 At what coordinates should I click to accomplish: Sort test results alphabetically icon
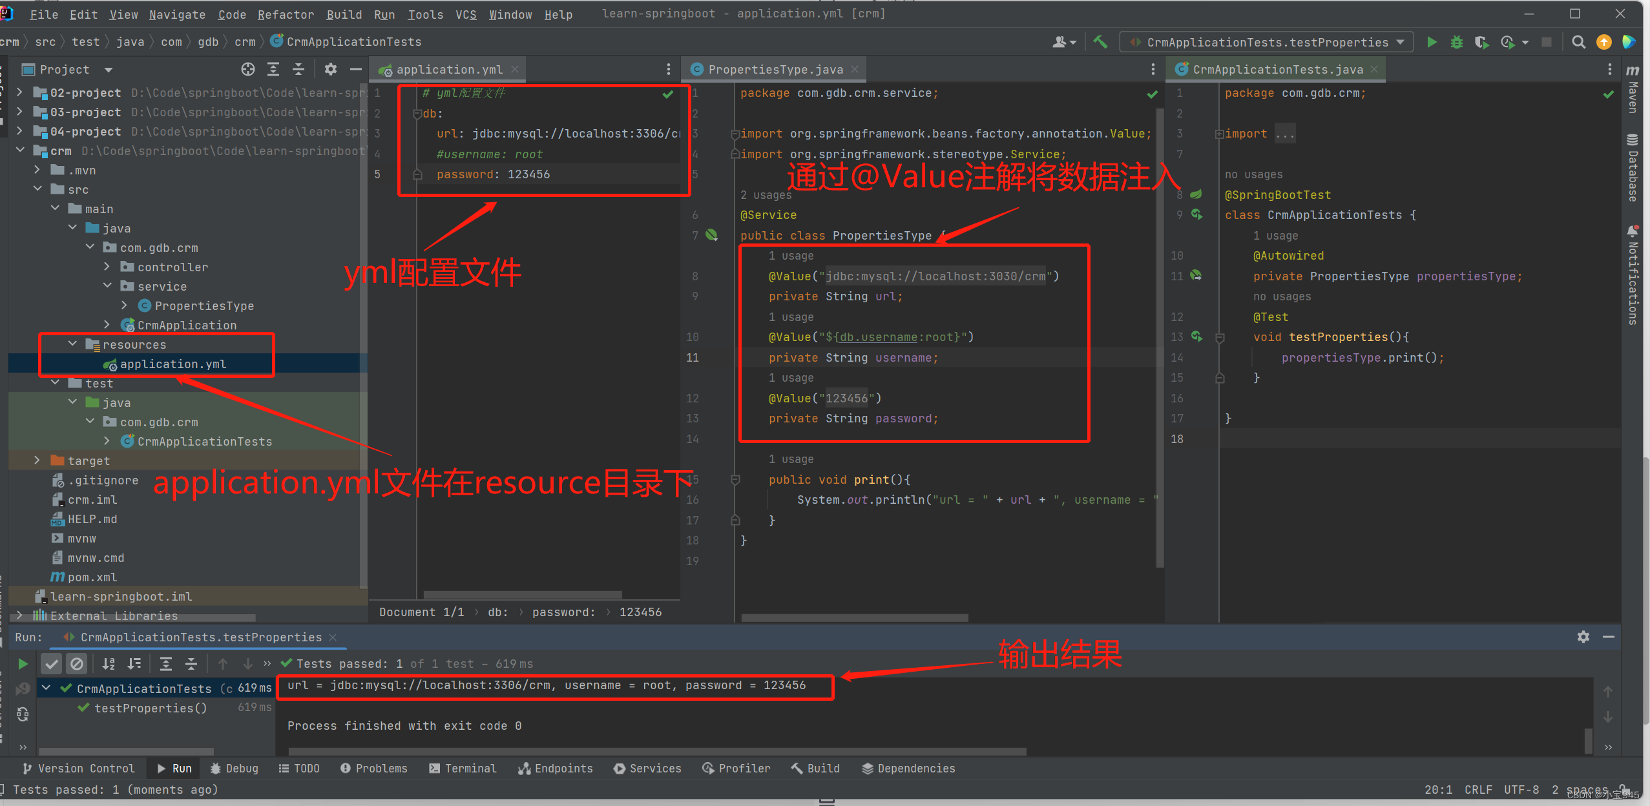[109, 663]
